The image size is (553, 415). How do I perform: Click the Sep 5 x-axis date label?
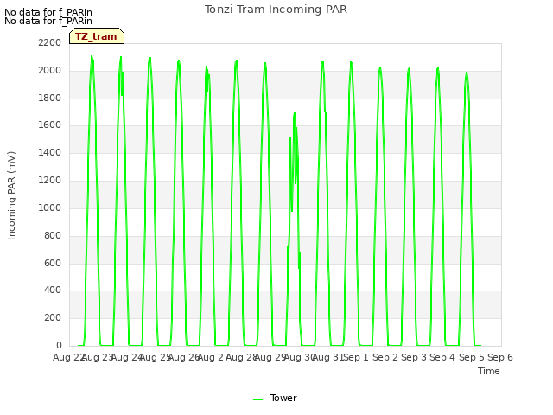[x=472, y=357]
